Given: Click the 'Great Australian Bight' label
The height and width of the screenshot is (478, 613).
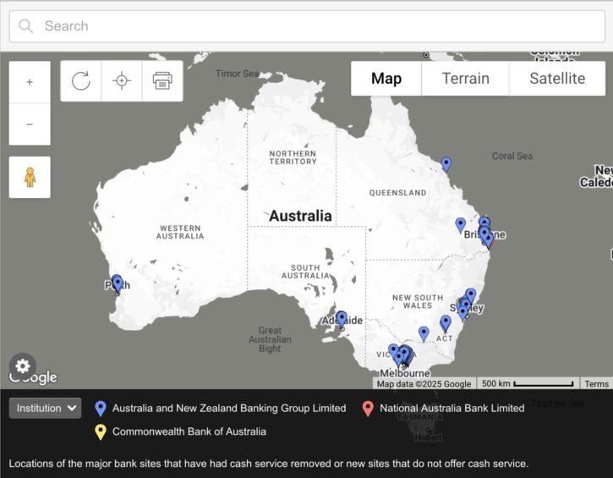Looking at the screenshot, I should [270, 339].
